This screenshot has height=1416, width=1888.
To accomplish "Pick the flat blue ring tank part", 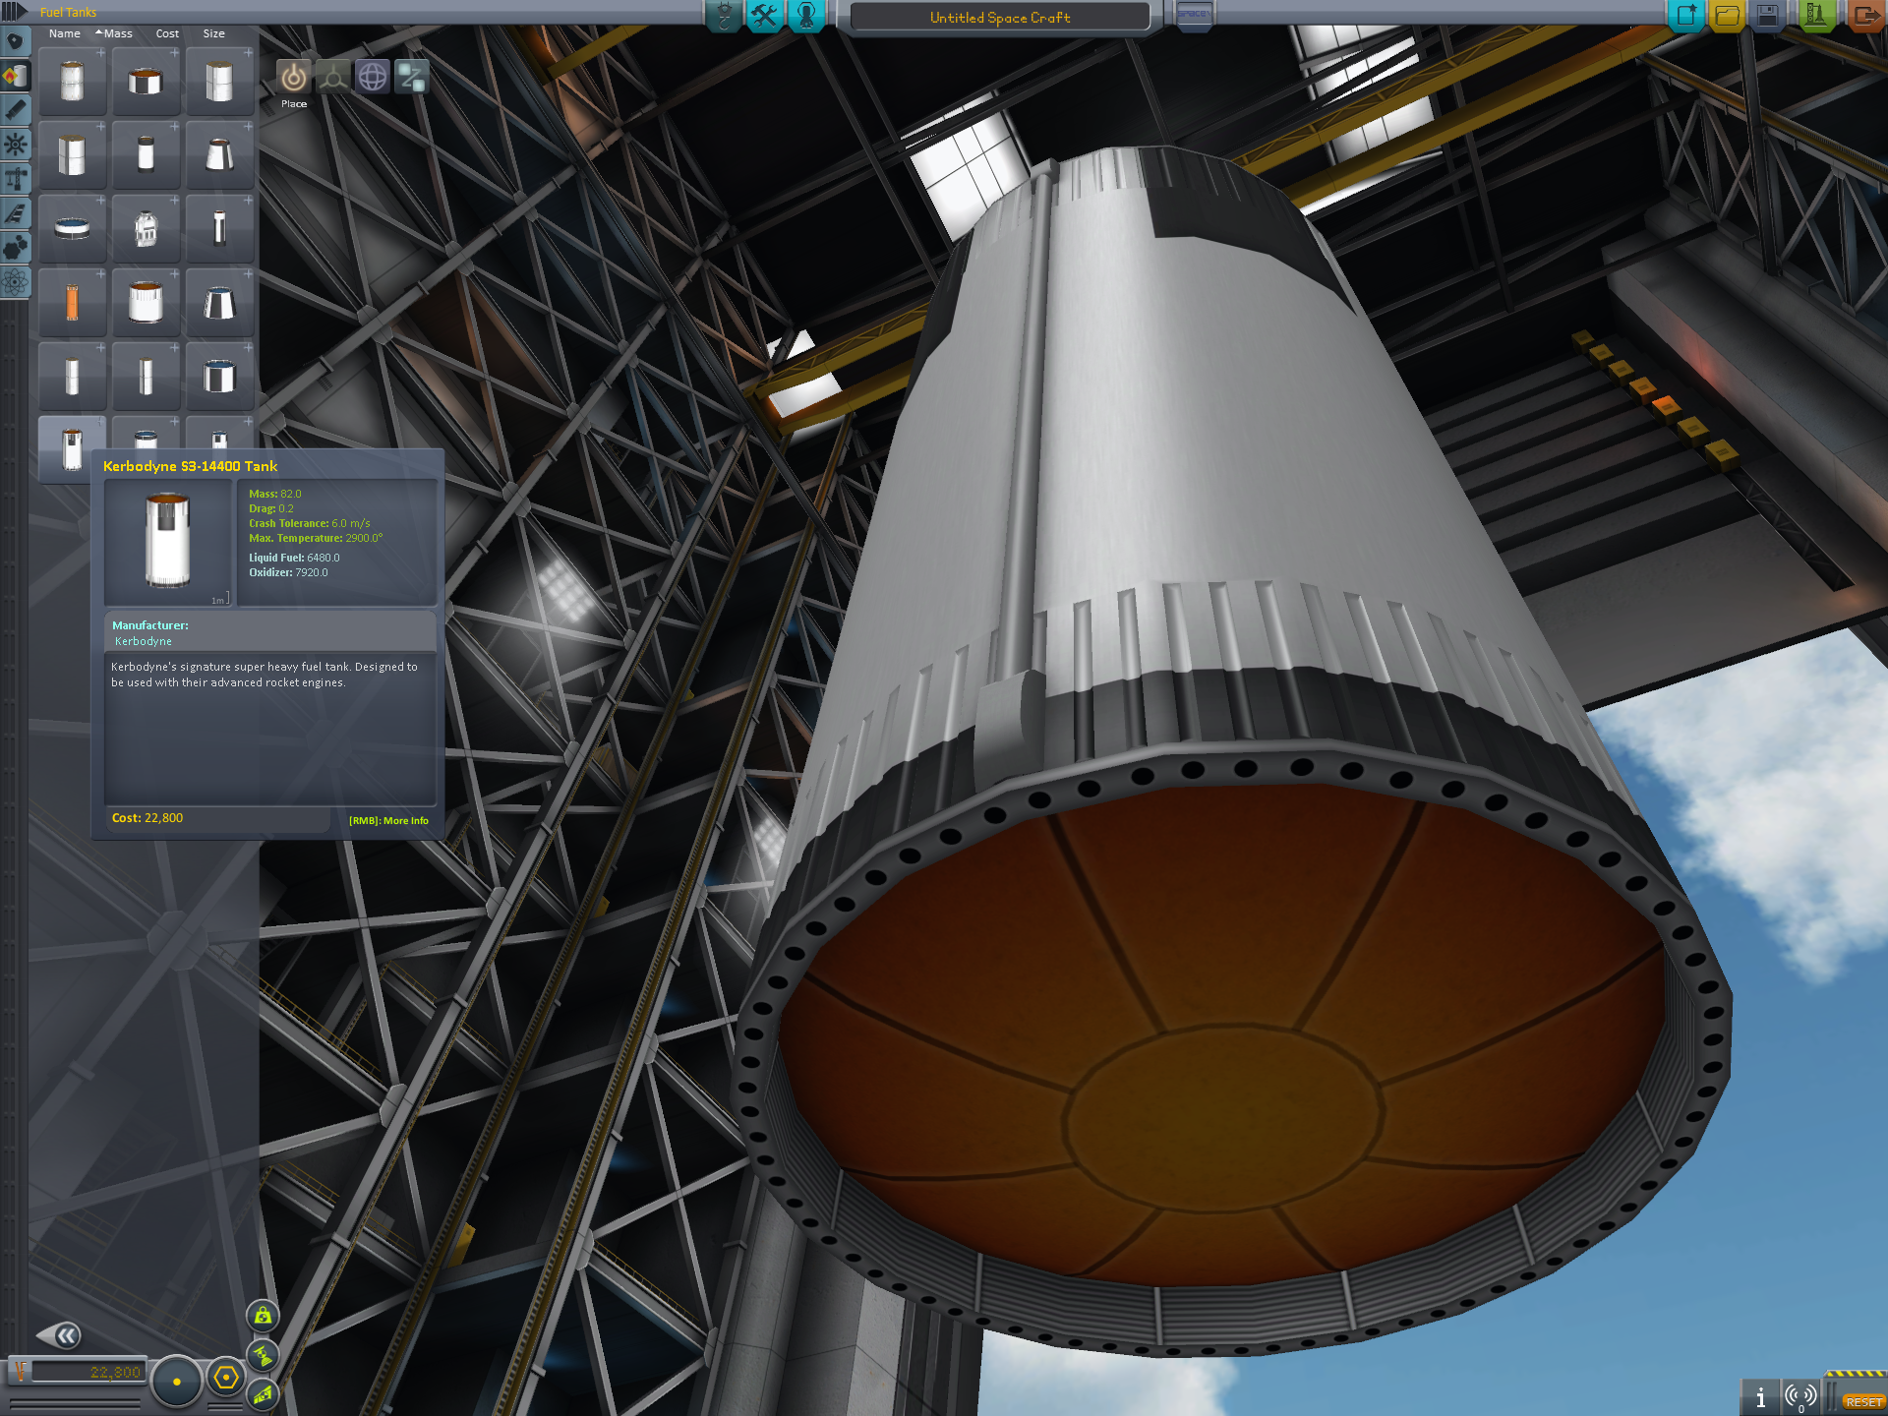I will coord(72,228).
